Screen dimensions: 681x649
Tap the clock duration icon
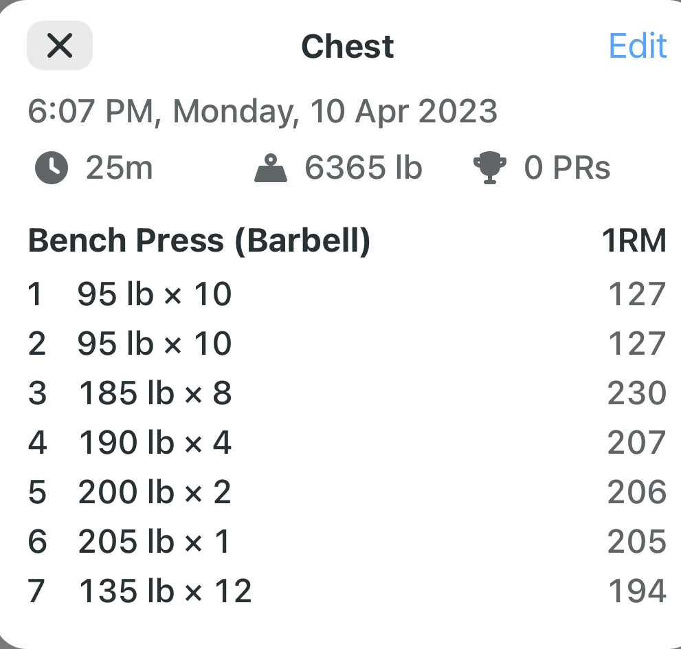(52, 168)
